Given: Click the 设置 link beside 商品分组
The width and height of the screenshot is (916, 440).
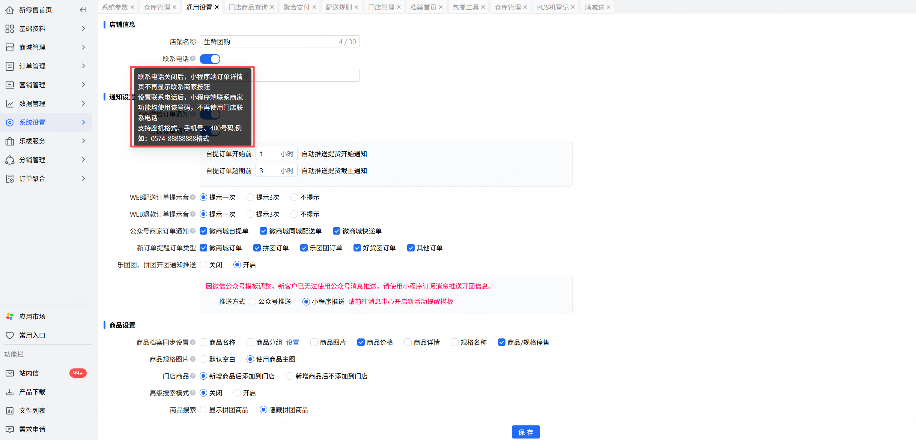Looking at the screenshot, I should pos(292,342).
